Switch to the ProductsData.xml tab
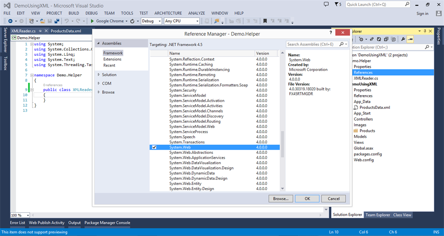 click(x=66, y=31)
